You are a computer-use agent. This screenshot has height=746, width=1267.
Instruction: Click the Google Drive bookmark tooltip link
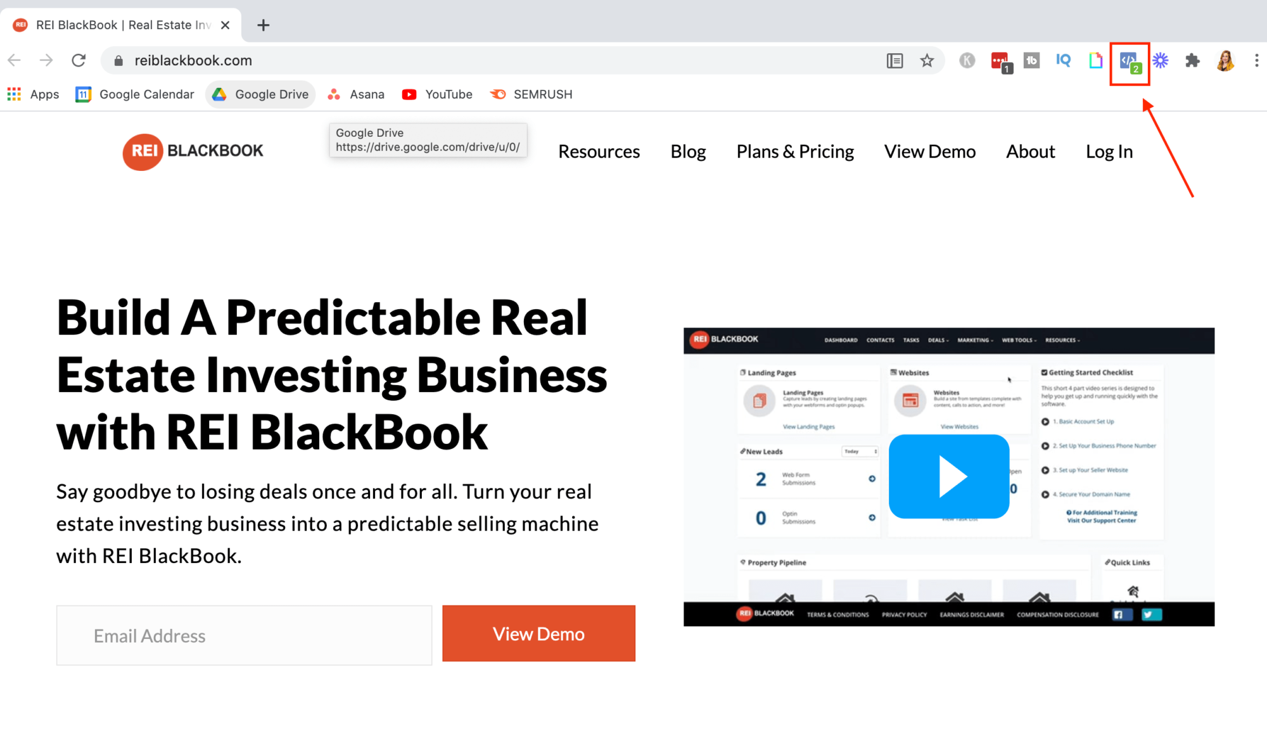[x=426, y=141]
